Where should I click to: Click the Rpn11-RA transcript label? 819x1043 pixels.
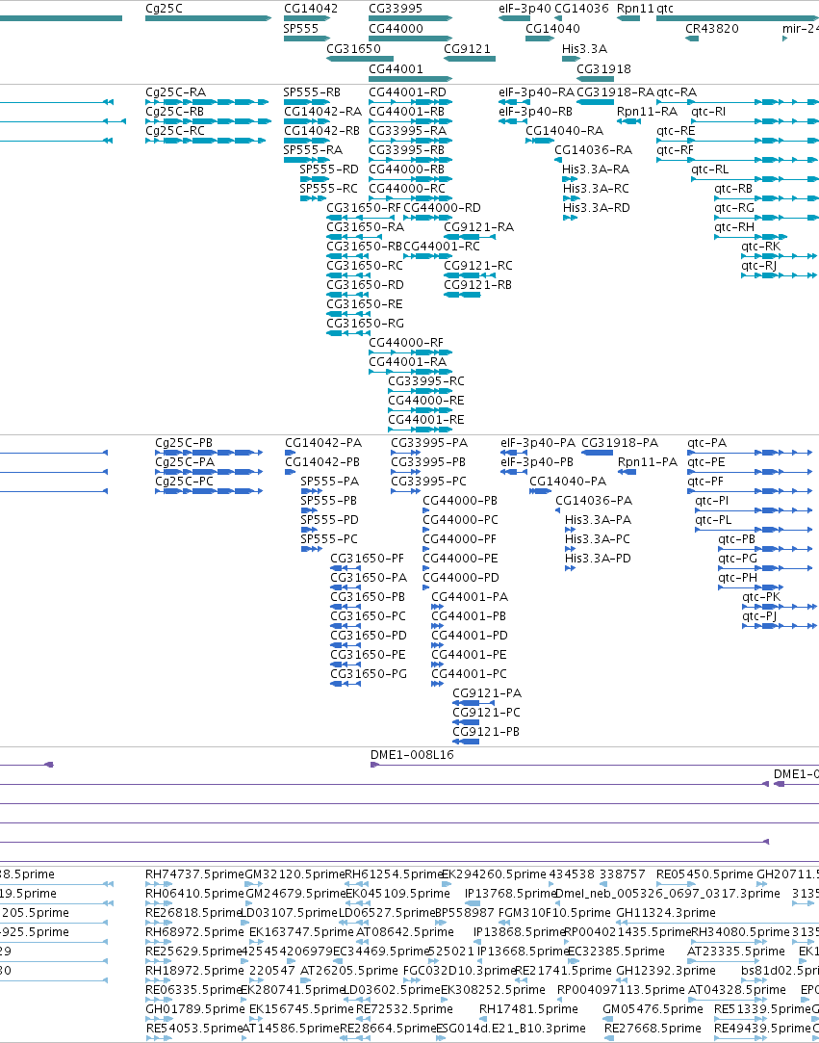pyautogui.click(x=648, y=111)
